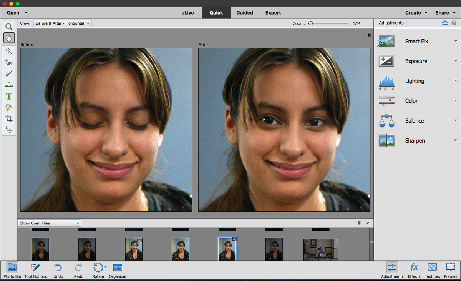Switch to the Expert tab

pos(273,12)
